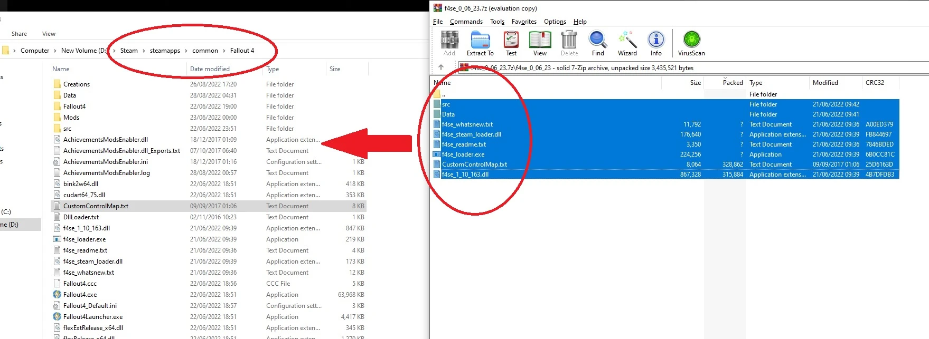
Task: Select the Fallout4Launcher.exe icon
Action: [57, 316]
